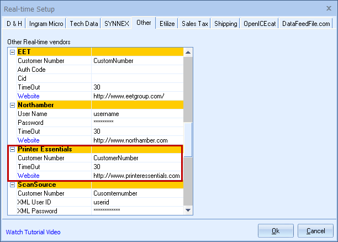Open the Etilize tab
The width and height of the screenshot is (338, 242).
[x=167, y=23]
